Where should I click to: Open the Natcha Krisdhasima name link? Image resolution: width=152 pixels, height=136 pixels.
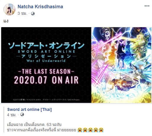pyautogui.click(x=40, y=7)
